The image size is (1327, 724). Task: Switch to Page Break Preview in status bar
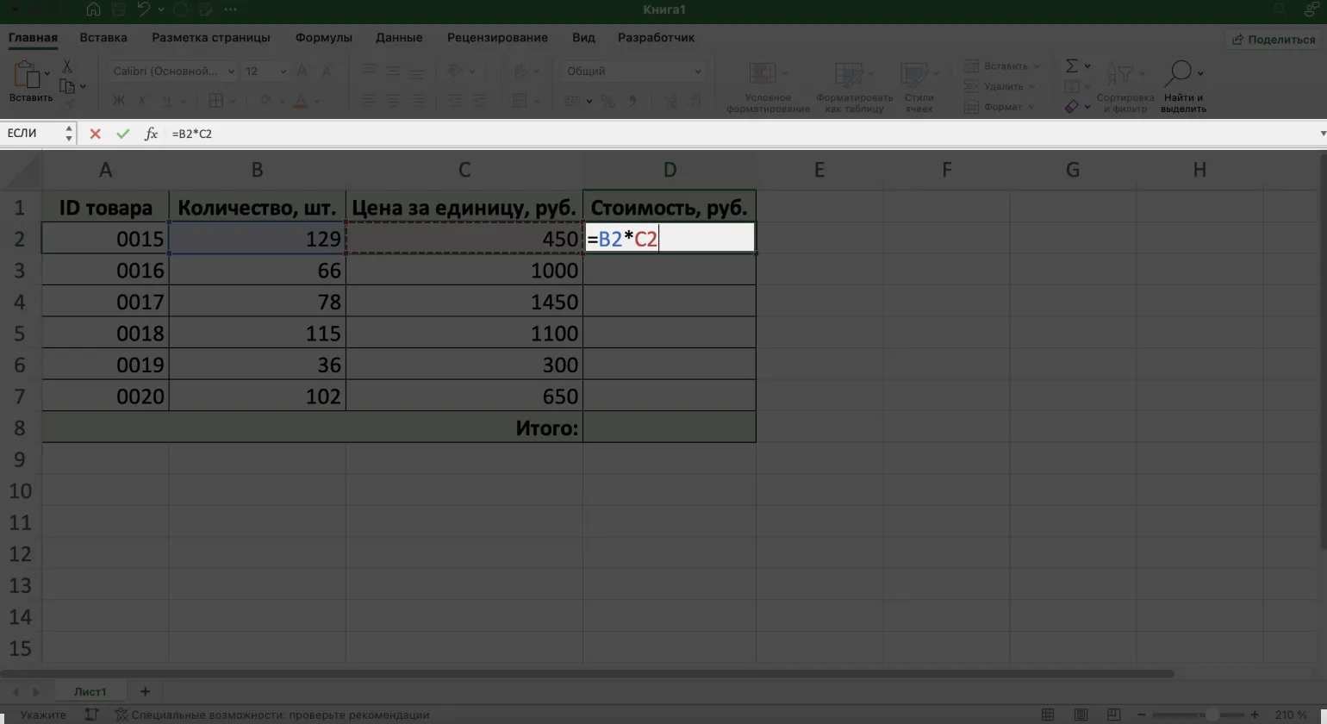coord(1112,715)
